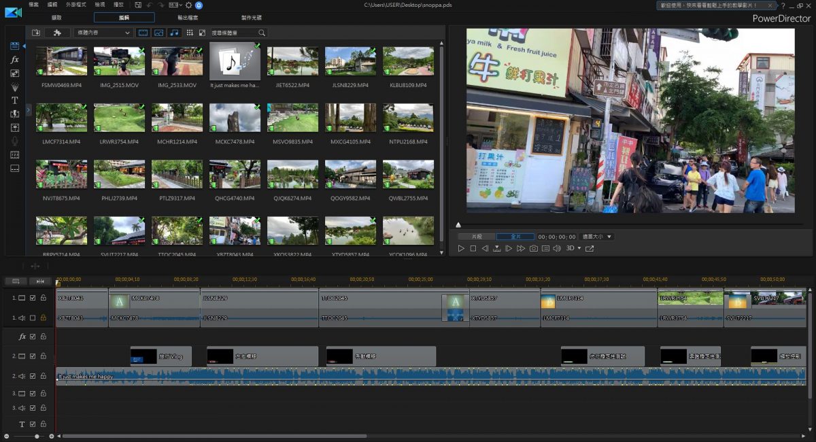Open the 媒體內容 media content dropdown
The height and width of the screenshot is (442, 816).
click(103, 33)
